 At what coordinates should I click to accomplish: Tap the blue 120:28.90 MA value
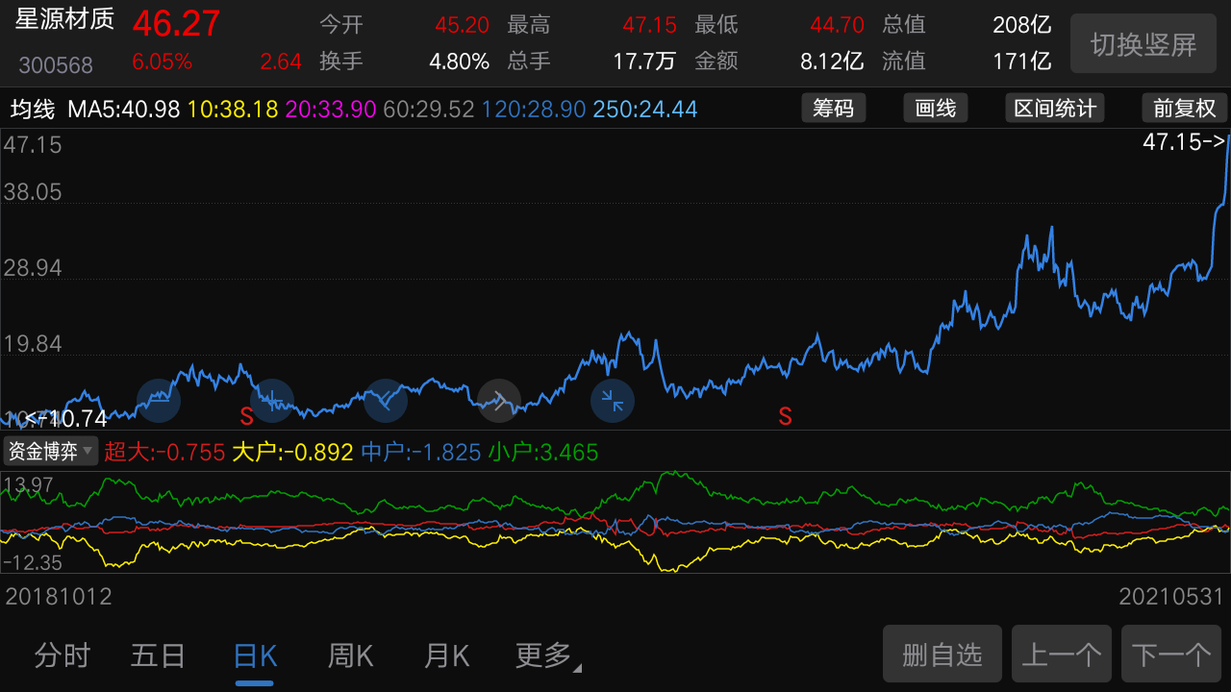[534, 109]
